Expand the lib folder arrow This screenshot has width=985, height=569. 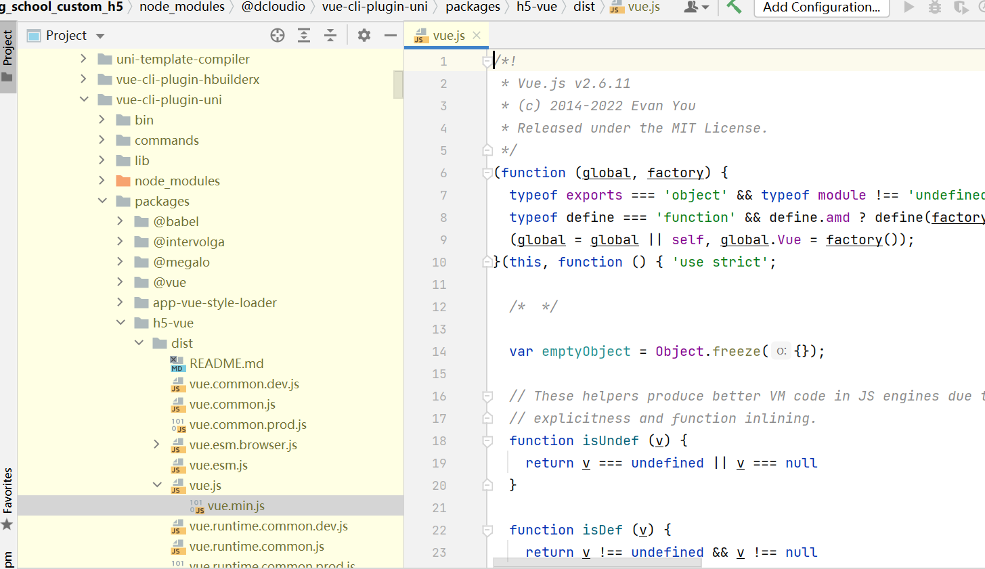(102, 160)
